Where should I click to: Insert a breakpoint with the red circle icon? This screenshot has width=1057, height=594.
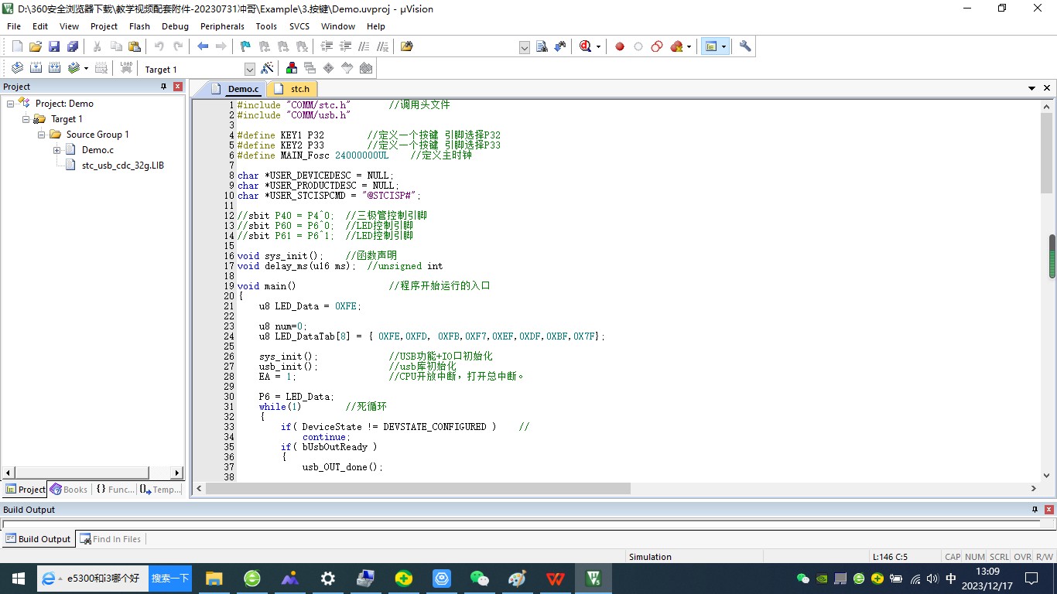pos(620,46)
